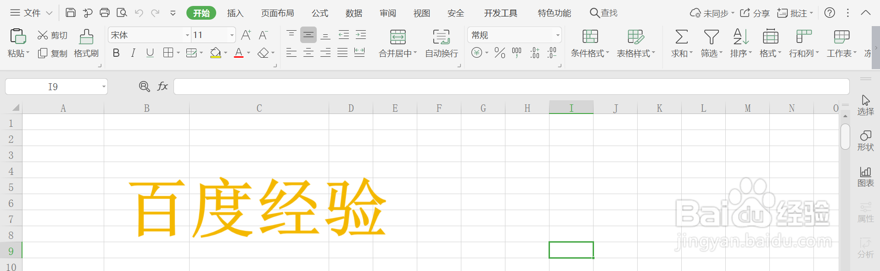
Task: Switch to Formulas (公式) tab
Action: (320, 13)
